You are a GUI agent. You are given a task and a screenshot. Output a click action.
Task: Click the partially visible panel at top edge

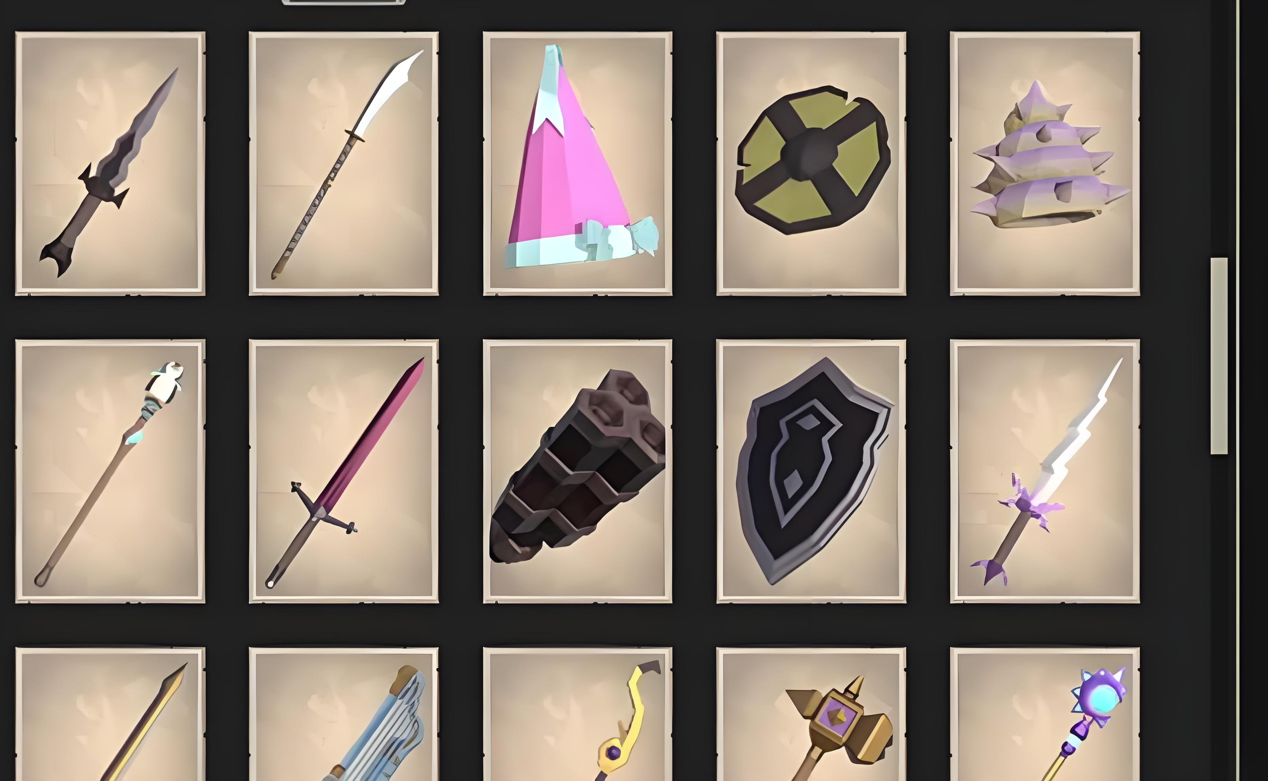pos(344,2)
